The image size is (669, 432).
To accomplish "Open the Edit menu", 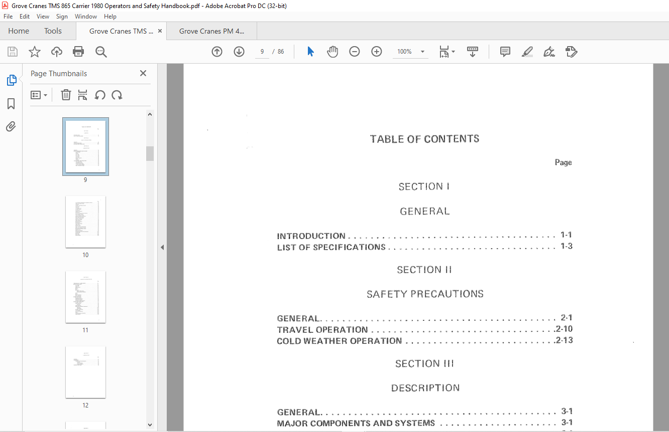I will 25,17.
